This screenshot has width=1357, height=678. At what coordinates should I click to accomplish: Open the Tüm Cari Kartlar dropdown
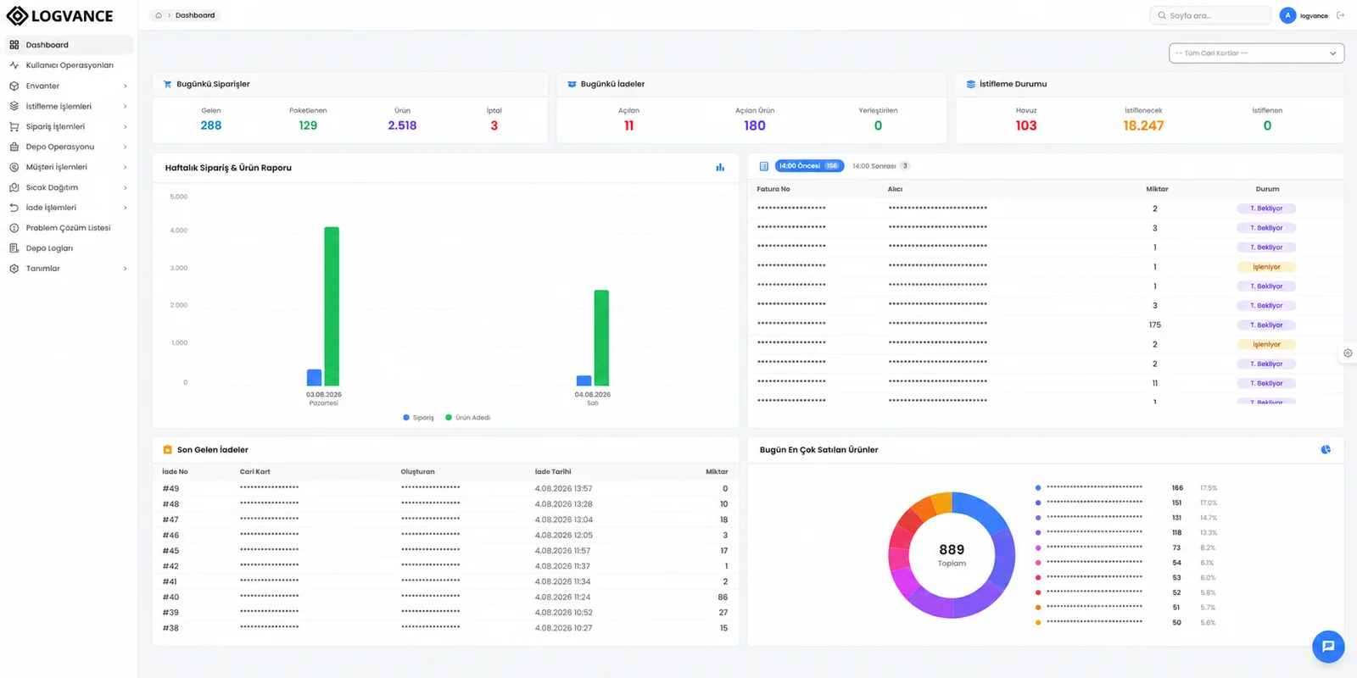point(1256,53)
